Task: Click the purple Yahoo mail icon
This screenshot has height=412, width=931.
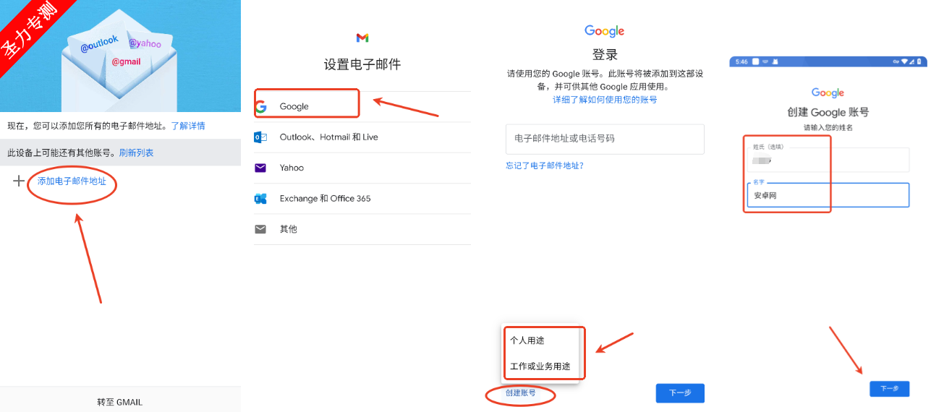Action: click(x=261, y=168)
